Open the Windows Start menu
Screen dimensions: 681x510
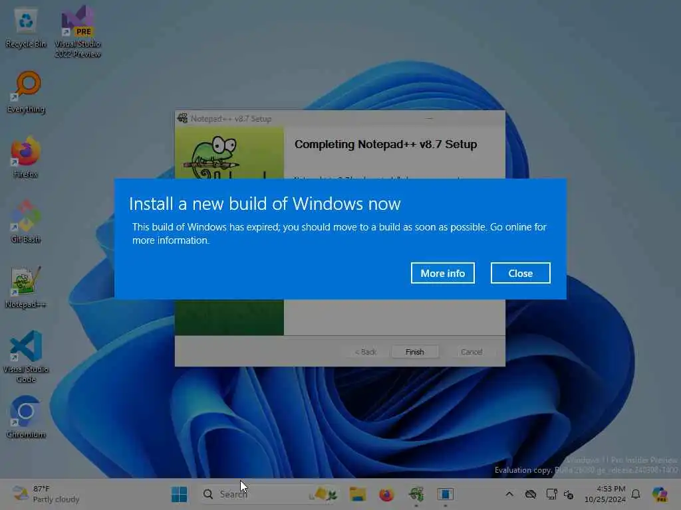[x=179, y=494]
